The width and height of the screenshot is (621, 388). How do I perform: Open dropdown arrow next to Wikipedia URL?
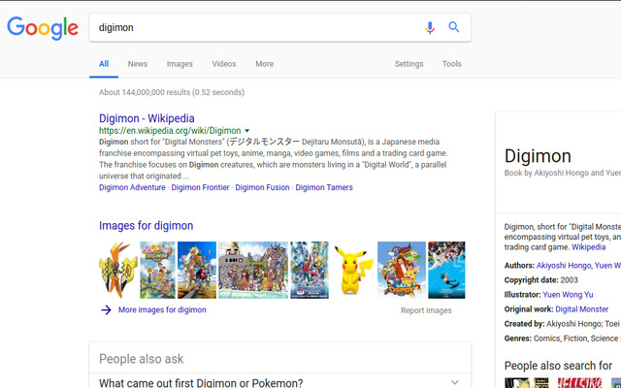click(x=247, y=131)
